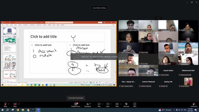Image resolution: width=199 pixels, height=112 pixels.
Task: Open Home tab in shared PowerPoint
Action: pyautogui.click(x=7, y=25)
